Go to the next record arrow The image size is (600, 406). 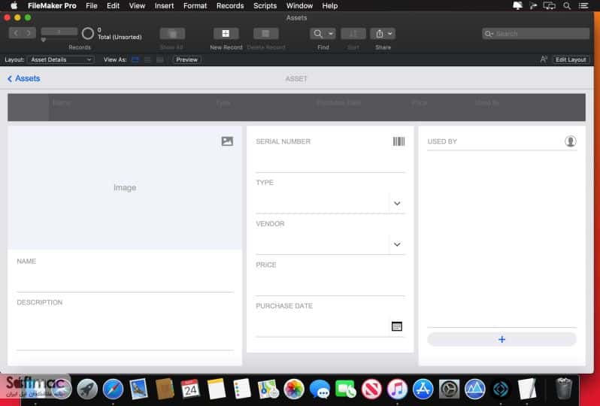(29, 33)
